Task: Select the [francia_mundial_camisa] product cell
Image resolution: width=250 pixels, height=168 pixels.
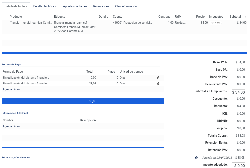Action: (x=31, y=23)
